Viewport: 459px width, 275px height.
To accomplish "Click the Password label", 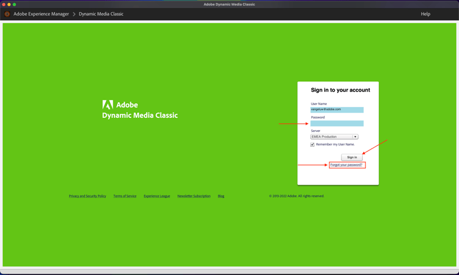I will (318, 117).
